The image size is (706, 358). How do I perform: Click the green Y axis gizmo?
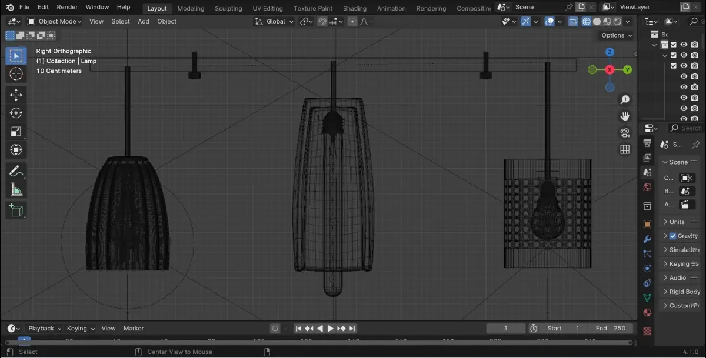(x=628, y=70)
